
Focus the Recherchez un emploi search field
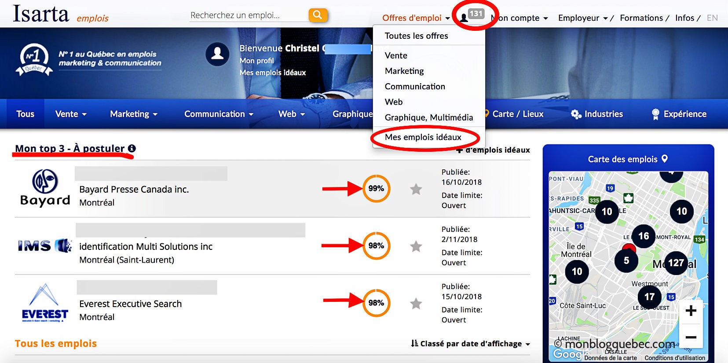[x=249, y=15]
